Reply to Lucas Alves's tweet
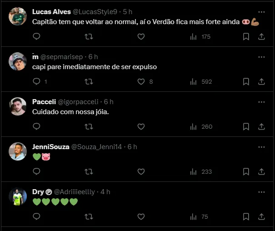The image size is (275, 231). (x=37, y=37)
